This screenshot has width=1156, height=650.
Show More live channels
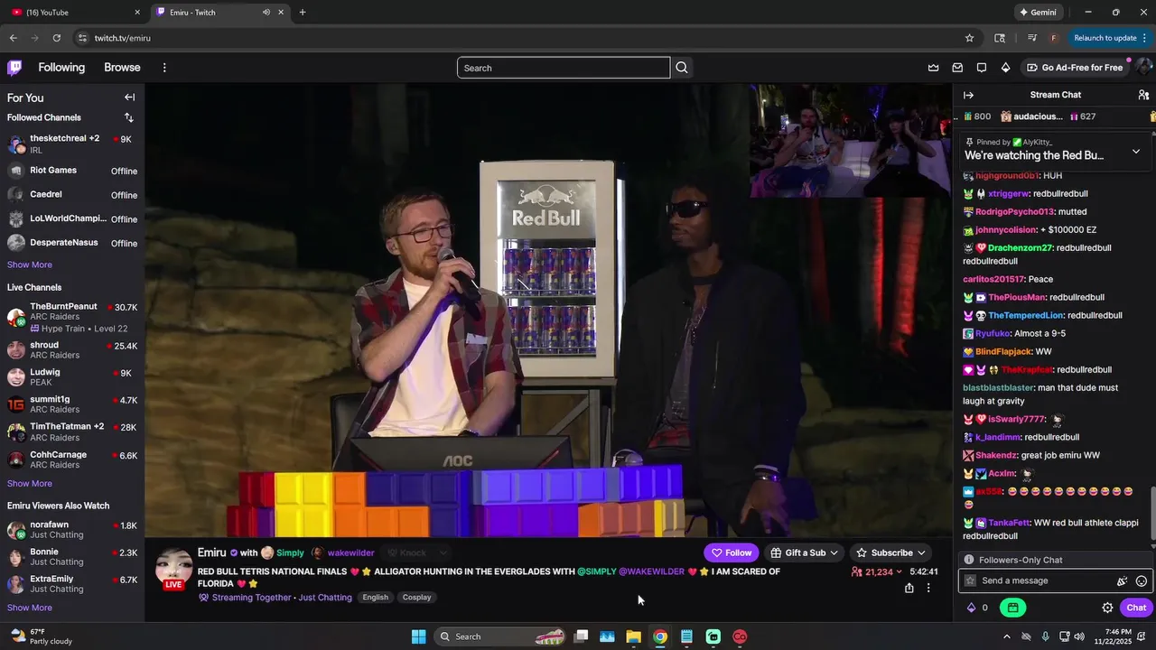pyautogui.click(x=30, y=483)
